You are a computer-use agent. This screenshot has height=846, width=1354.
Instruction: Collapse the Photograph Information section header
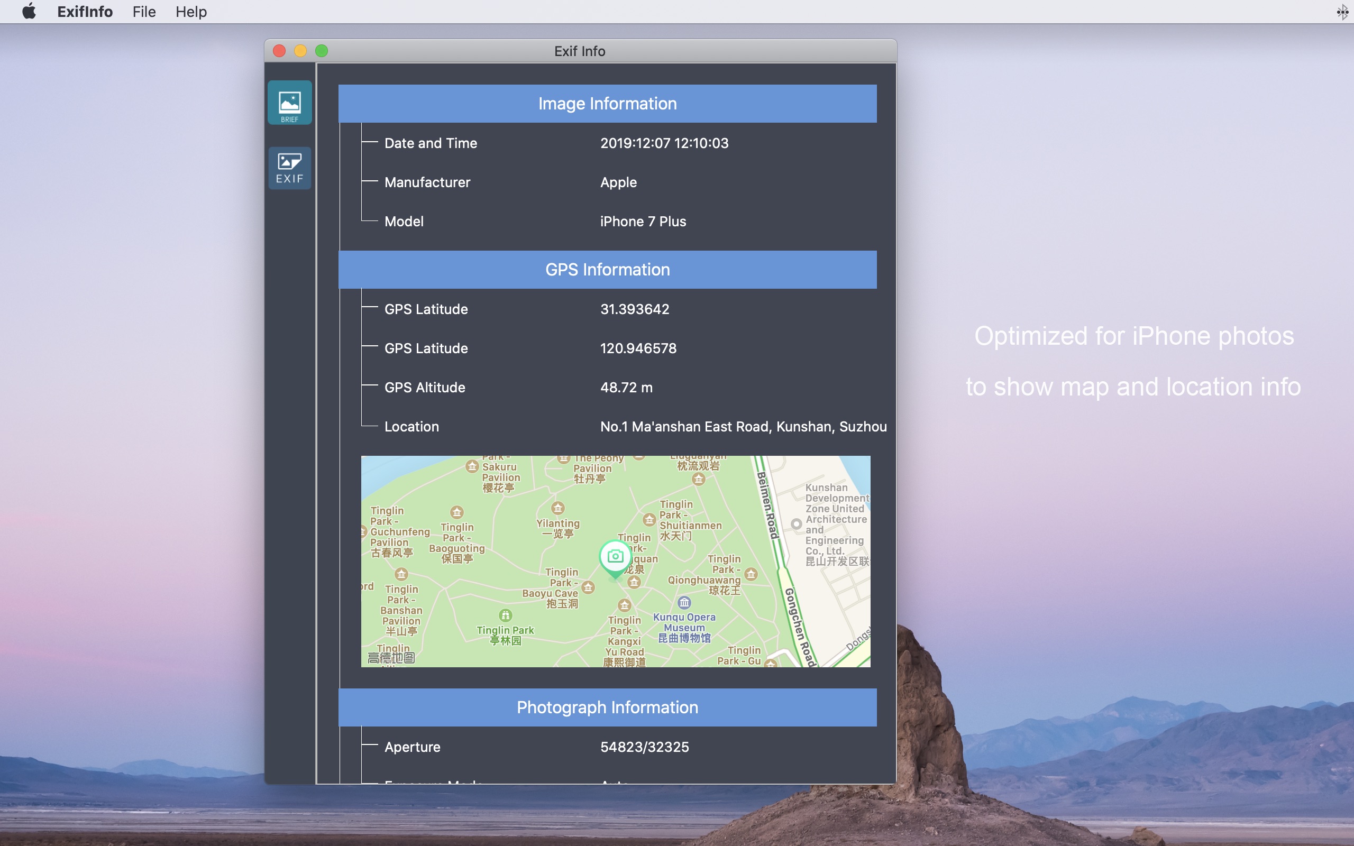(607, 707)
